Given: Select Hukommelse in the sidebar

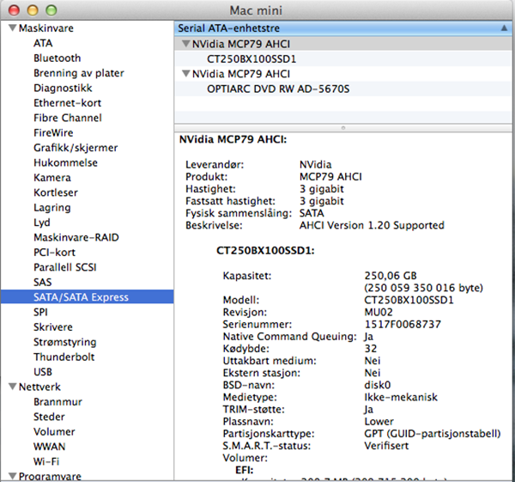Looking at the screenshot, I should tap(65, 162).
